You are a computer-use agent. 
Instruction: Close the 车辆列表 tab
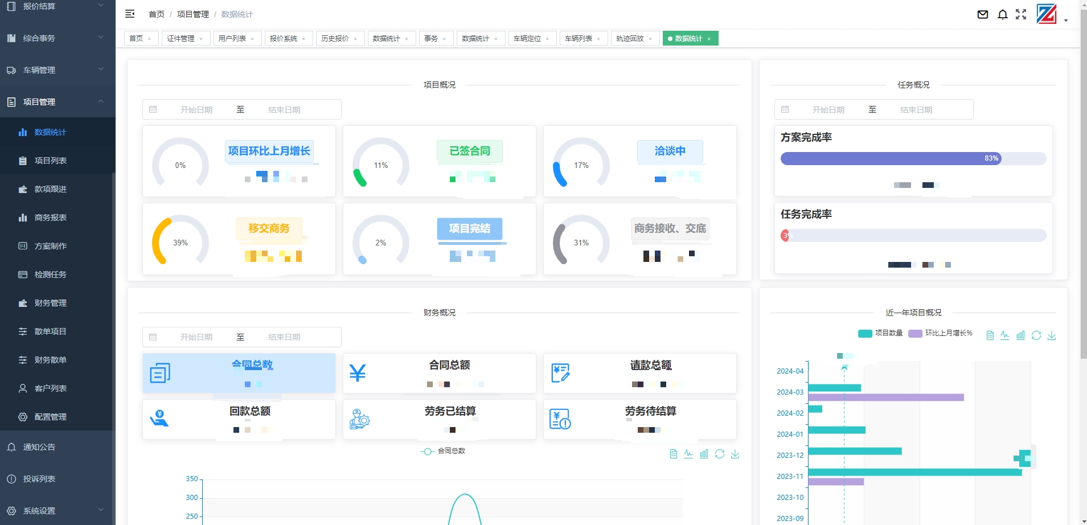[x=598, y=39]
